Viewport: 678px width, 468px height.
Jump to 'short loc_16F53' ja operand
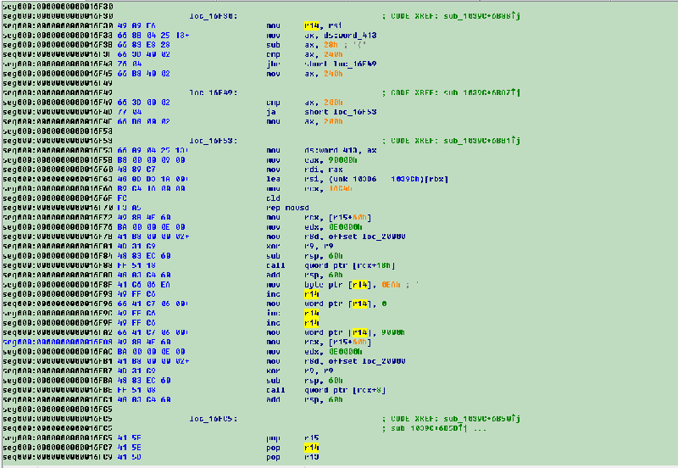341,112
